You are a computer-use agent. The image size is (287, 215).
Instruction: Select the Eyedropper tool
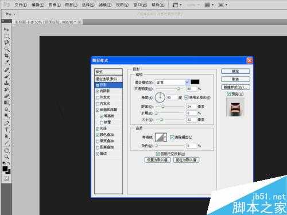point(6,62)
